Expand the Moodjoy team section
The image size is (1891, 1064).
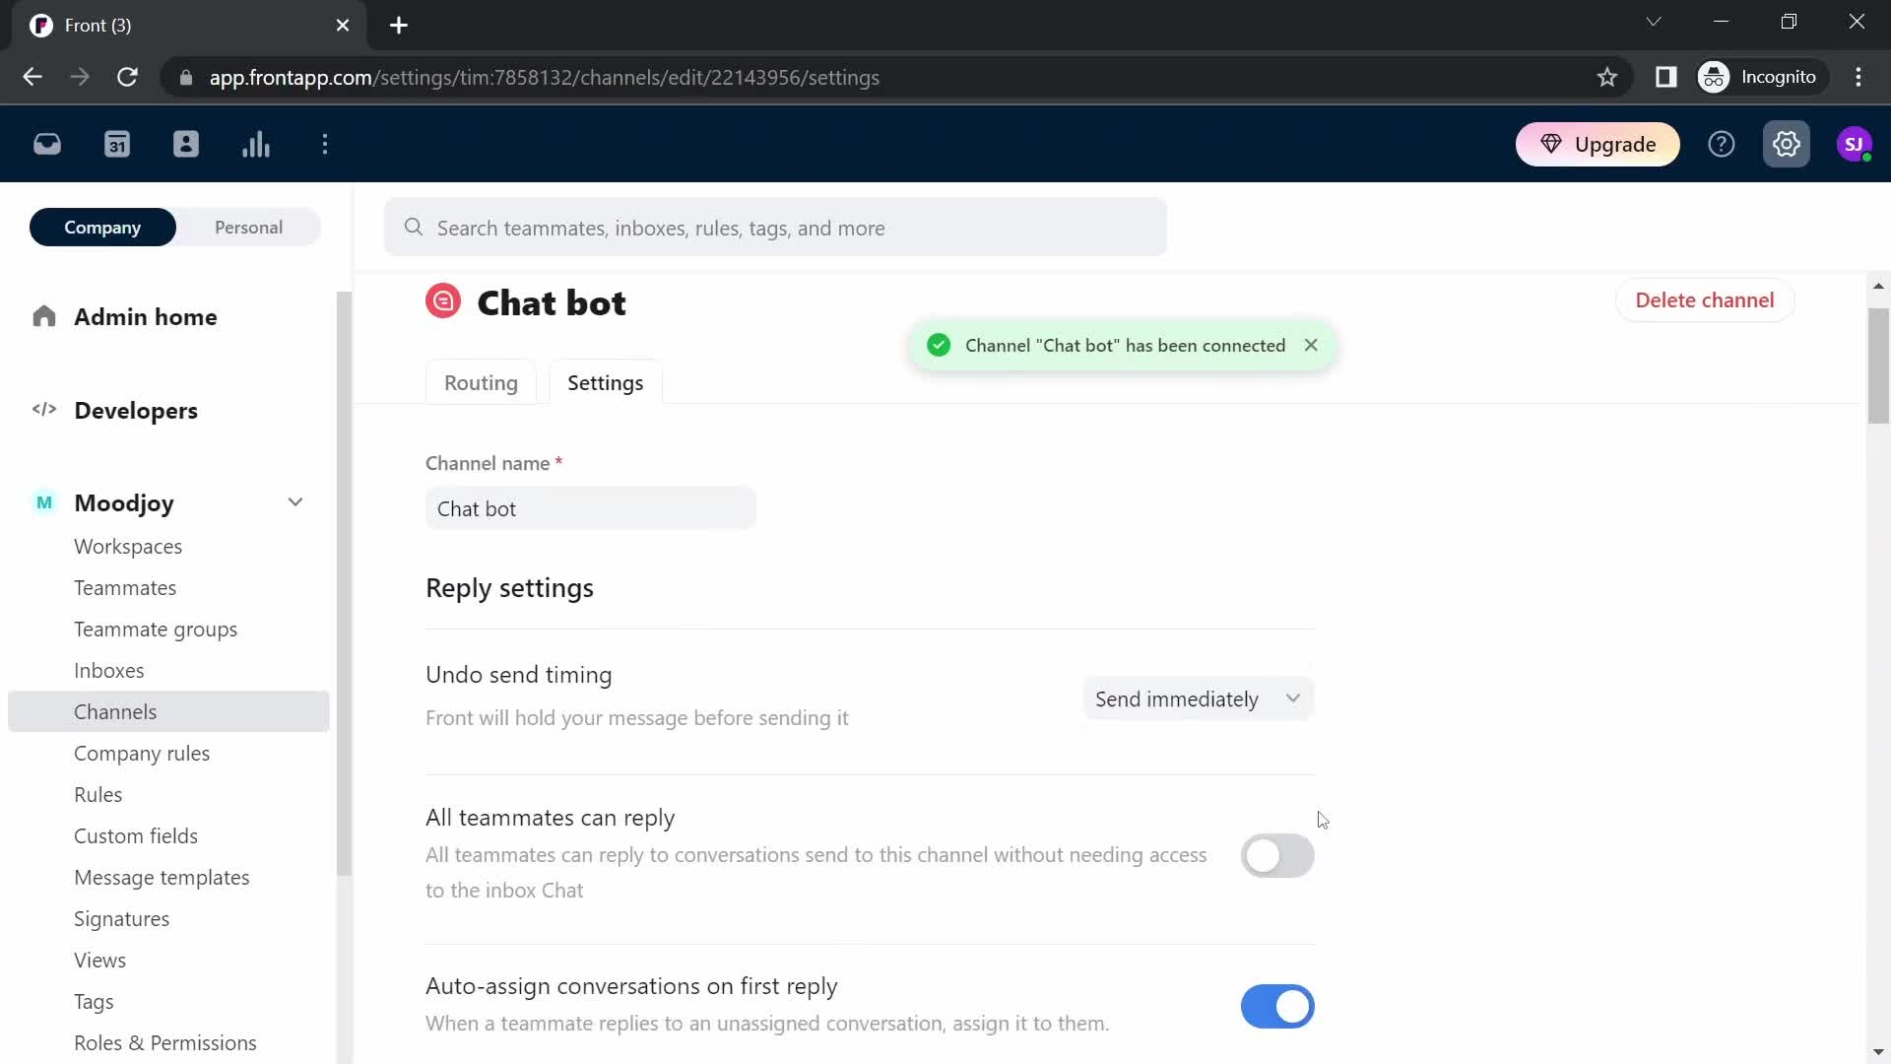coord(294,502)
